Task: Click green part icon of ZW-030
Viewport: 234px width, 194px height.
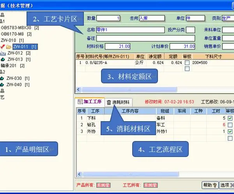Action: 2,78
